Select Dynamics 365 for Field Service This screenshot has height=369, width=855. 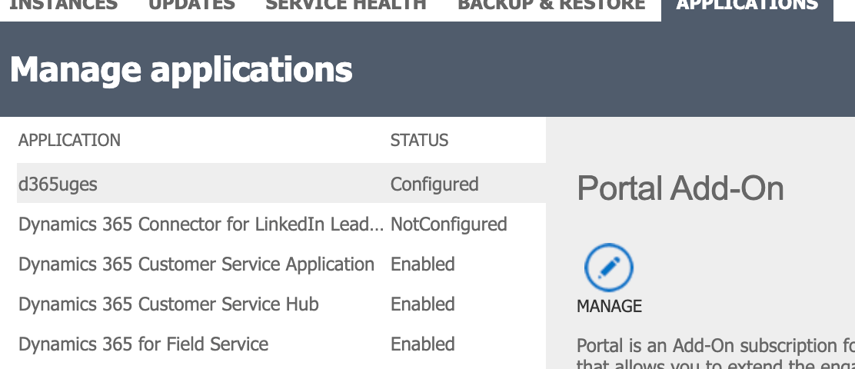[143, 344]
